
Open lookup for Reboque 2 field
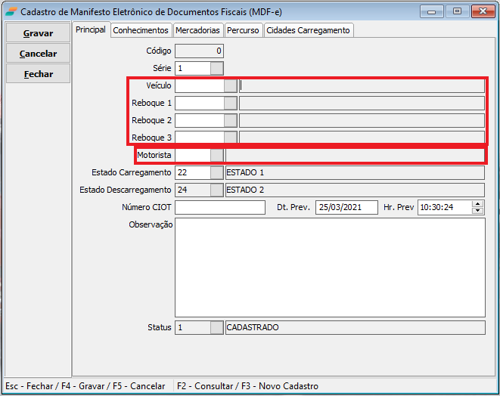(x=230, y=120)
